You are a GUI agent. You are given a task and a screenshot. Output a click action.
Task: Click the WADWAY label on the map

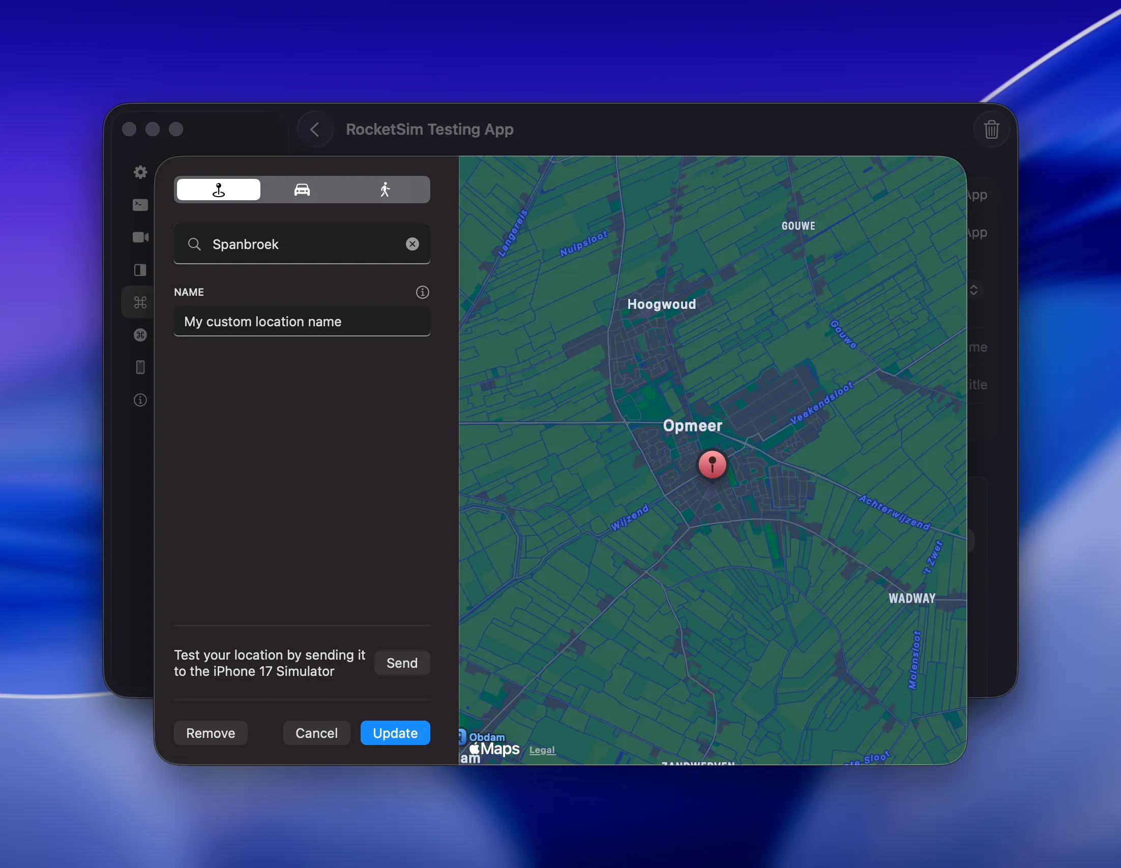(x=912, y=598)
